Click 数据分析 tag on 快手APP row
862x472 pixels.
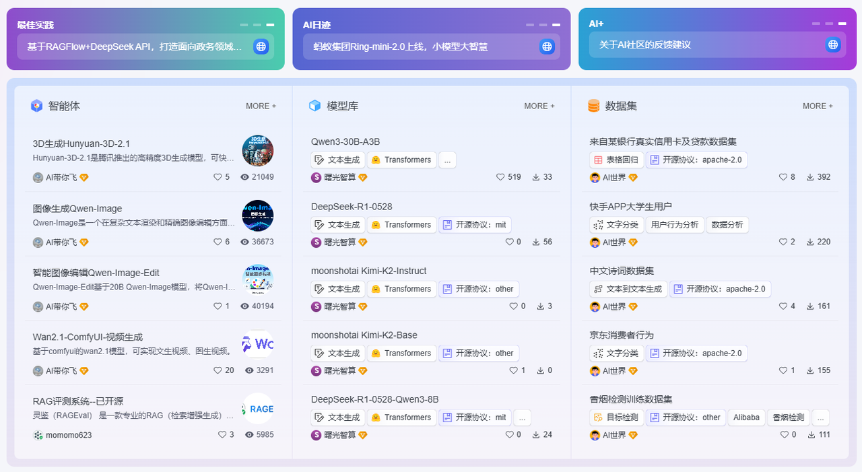point(727,225)
